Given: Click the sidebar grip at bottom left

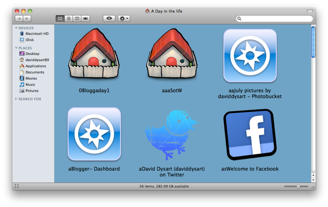Looking at the screenshot, I should click(x=17, y=186).
